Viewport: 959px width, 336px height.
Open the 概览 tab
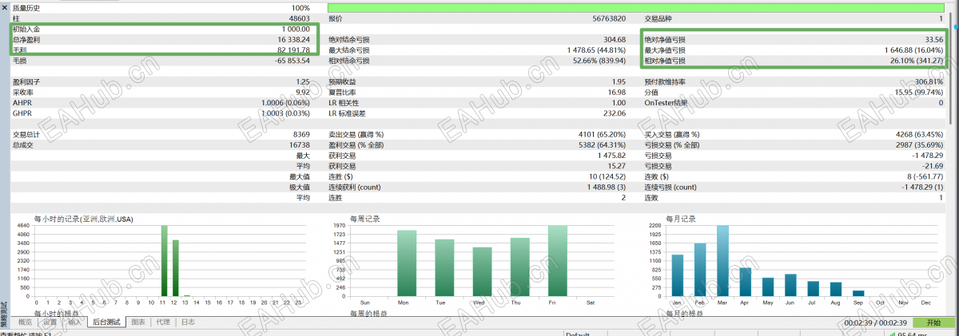[25, 322]
